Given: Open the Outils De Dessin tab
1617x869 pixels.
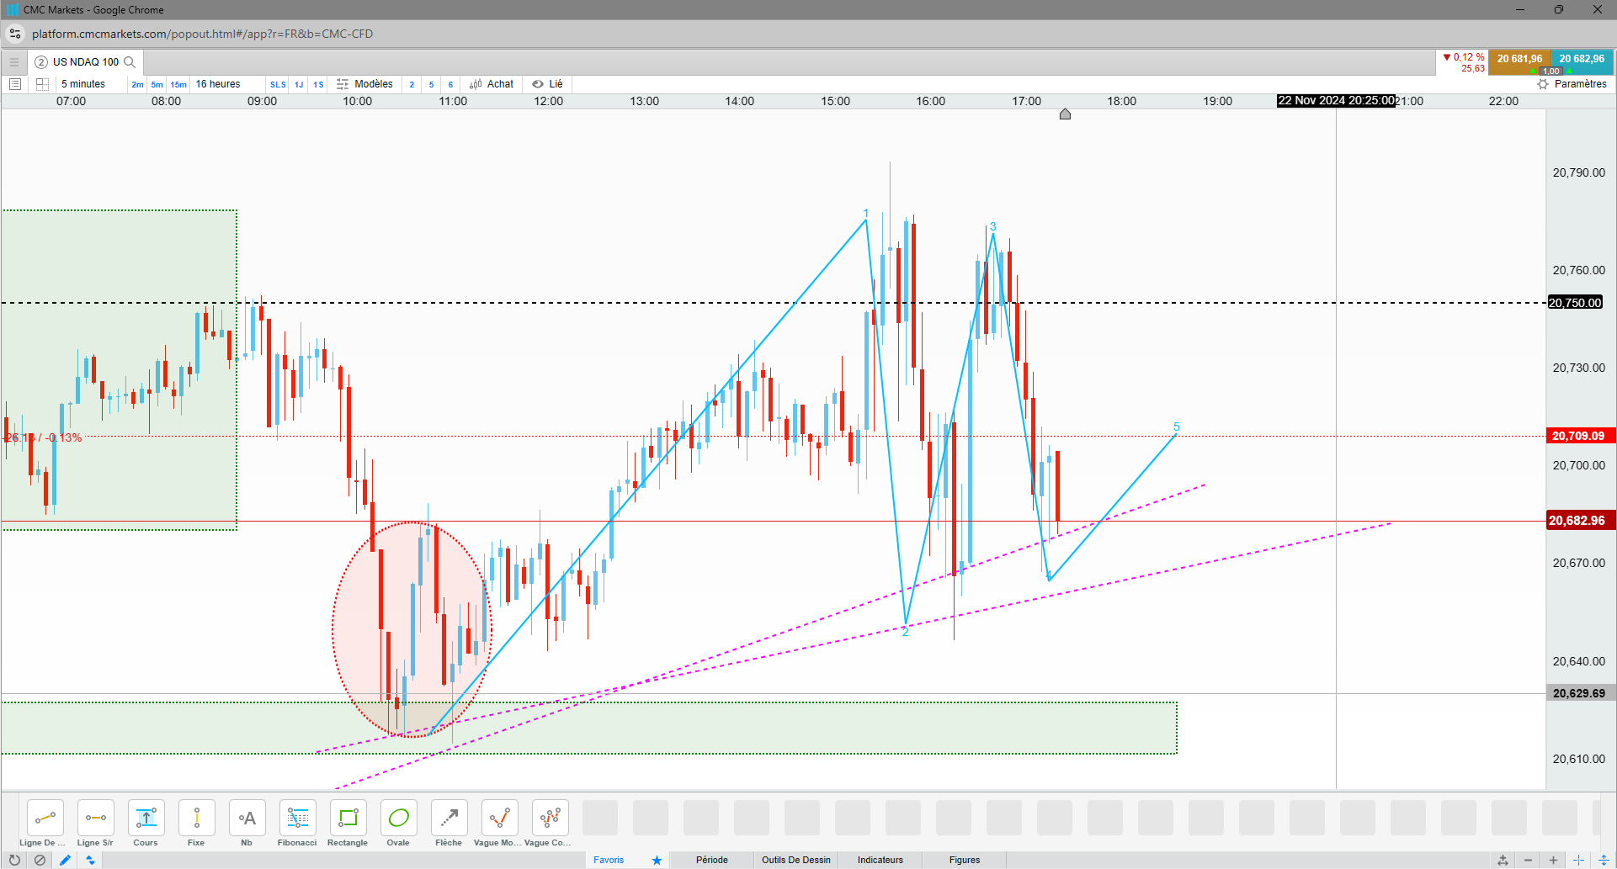Looking at the screenshot, I should click(x=796, y=860).
